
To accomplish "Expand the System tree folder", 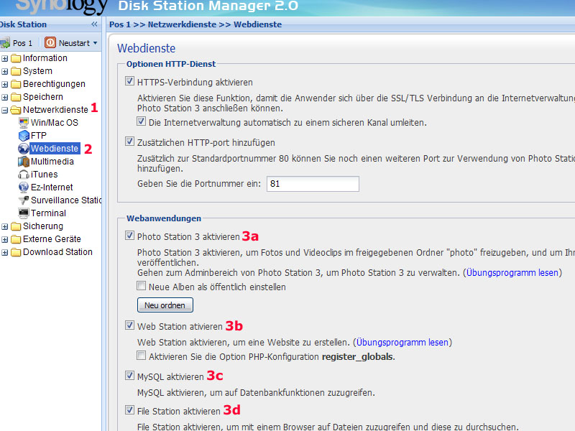I will (5, 71).
